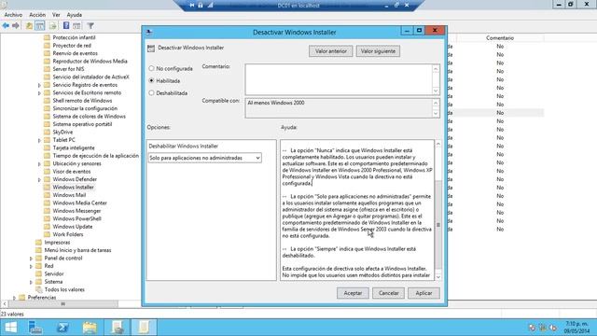This screenshot has width=597, height=336.
Task: Click the volume icon in the system tray
Action: 553,328
